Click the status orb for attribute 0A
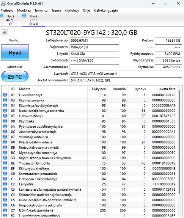 (5, 126)
